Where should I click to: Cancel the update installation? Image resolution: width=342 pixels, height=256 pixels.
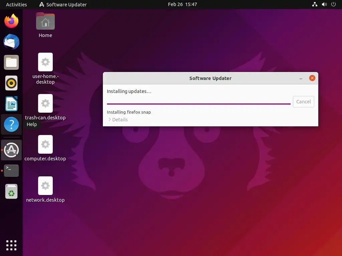pos(303,102)
